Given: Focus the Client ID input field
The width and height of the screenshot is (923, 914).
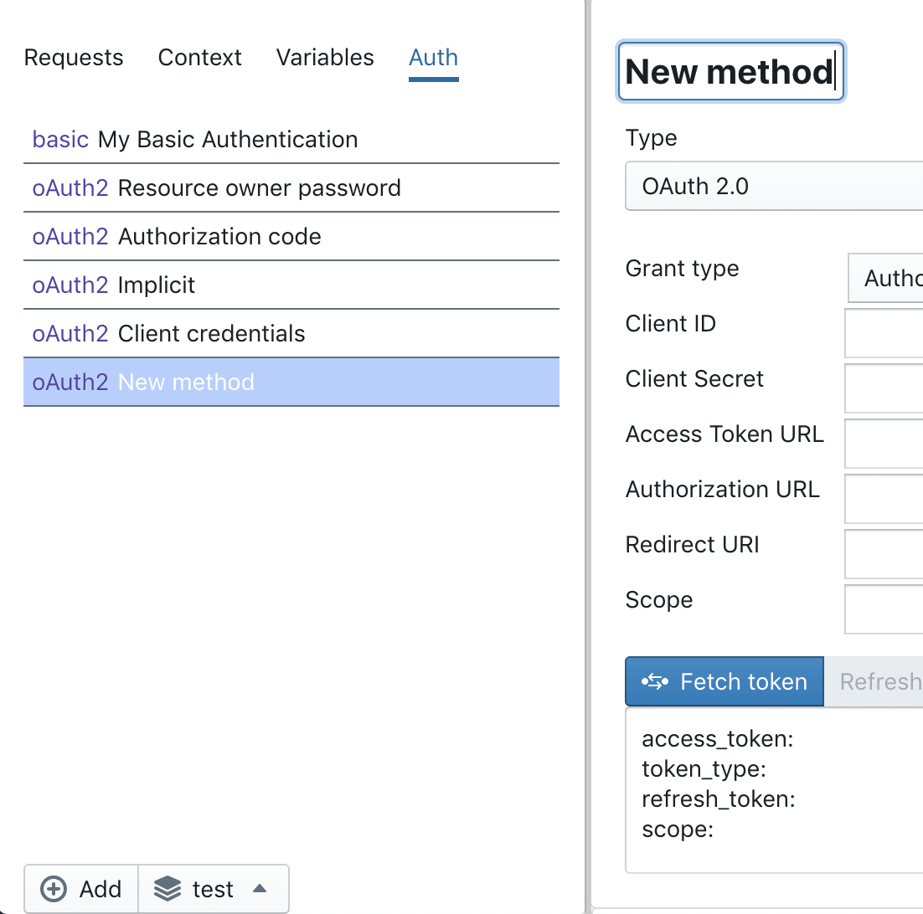Looking at the screenshot, I should coord(884,333).
